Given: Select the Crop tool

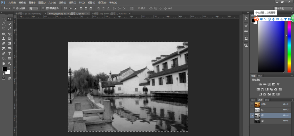Looking at the screenshot, I should click(x=4, y=28).
